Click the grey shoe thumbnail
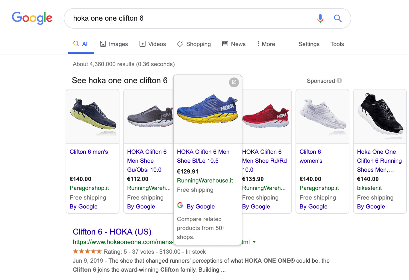Screen dimensions: 409x280 coord(149,116)
